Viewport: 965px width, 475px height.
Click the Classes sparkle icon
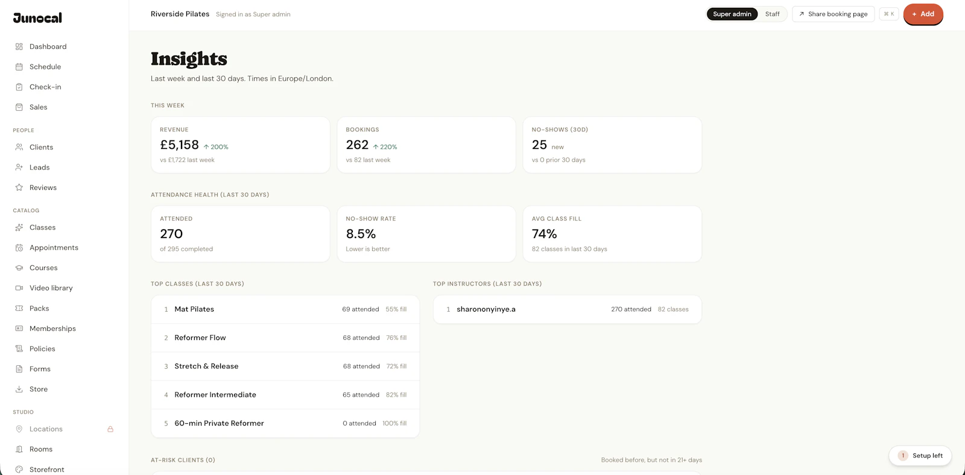pyautogui.click(x=19, y=227)
